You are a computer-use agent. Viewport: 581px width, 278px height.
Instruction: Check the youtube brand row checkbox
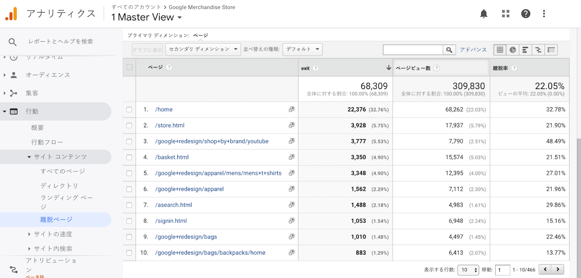point(129,142)
